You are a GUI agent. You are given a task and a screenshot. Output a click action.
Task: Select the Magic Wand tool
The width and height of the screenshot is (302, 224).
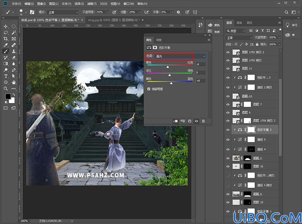(x=13, y=32)
